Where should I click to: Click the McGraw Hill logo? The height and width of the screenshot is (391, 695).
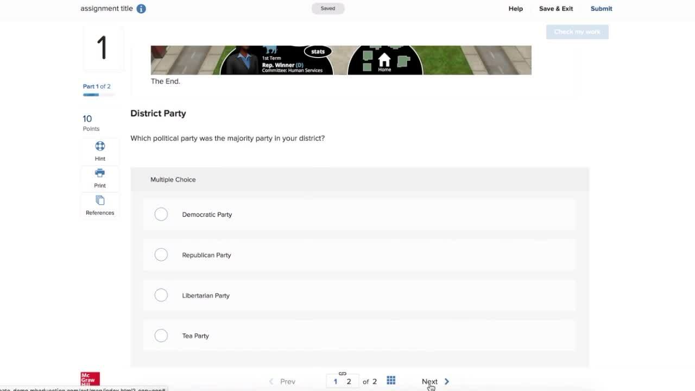point(90,379)
